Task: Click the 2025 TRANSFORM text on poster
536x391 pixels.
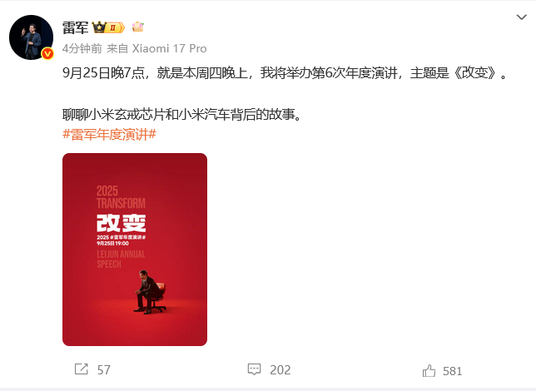Action: (121, 197)
